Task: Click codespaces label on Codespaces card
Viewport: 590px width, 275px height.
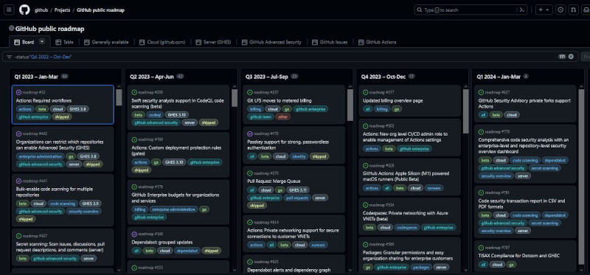Action: point(406,228)
